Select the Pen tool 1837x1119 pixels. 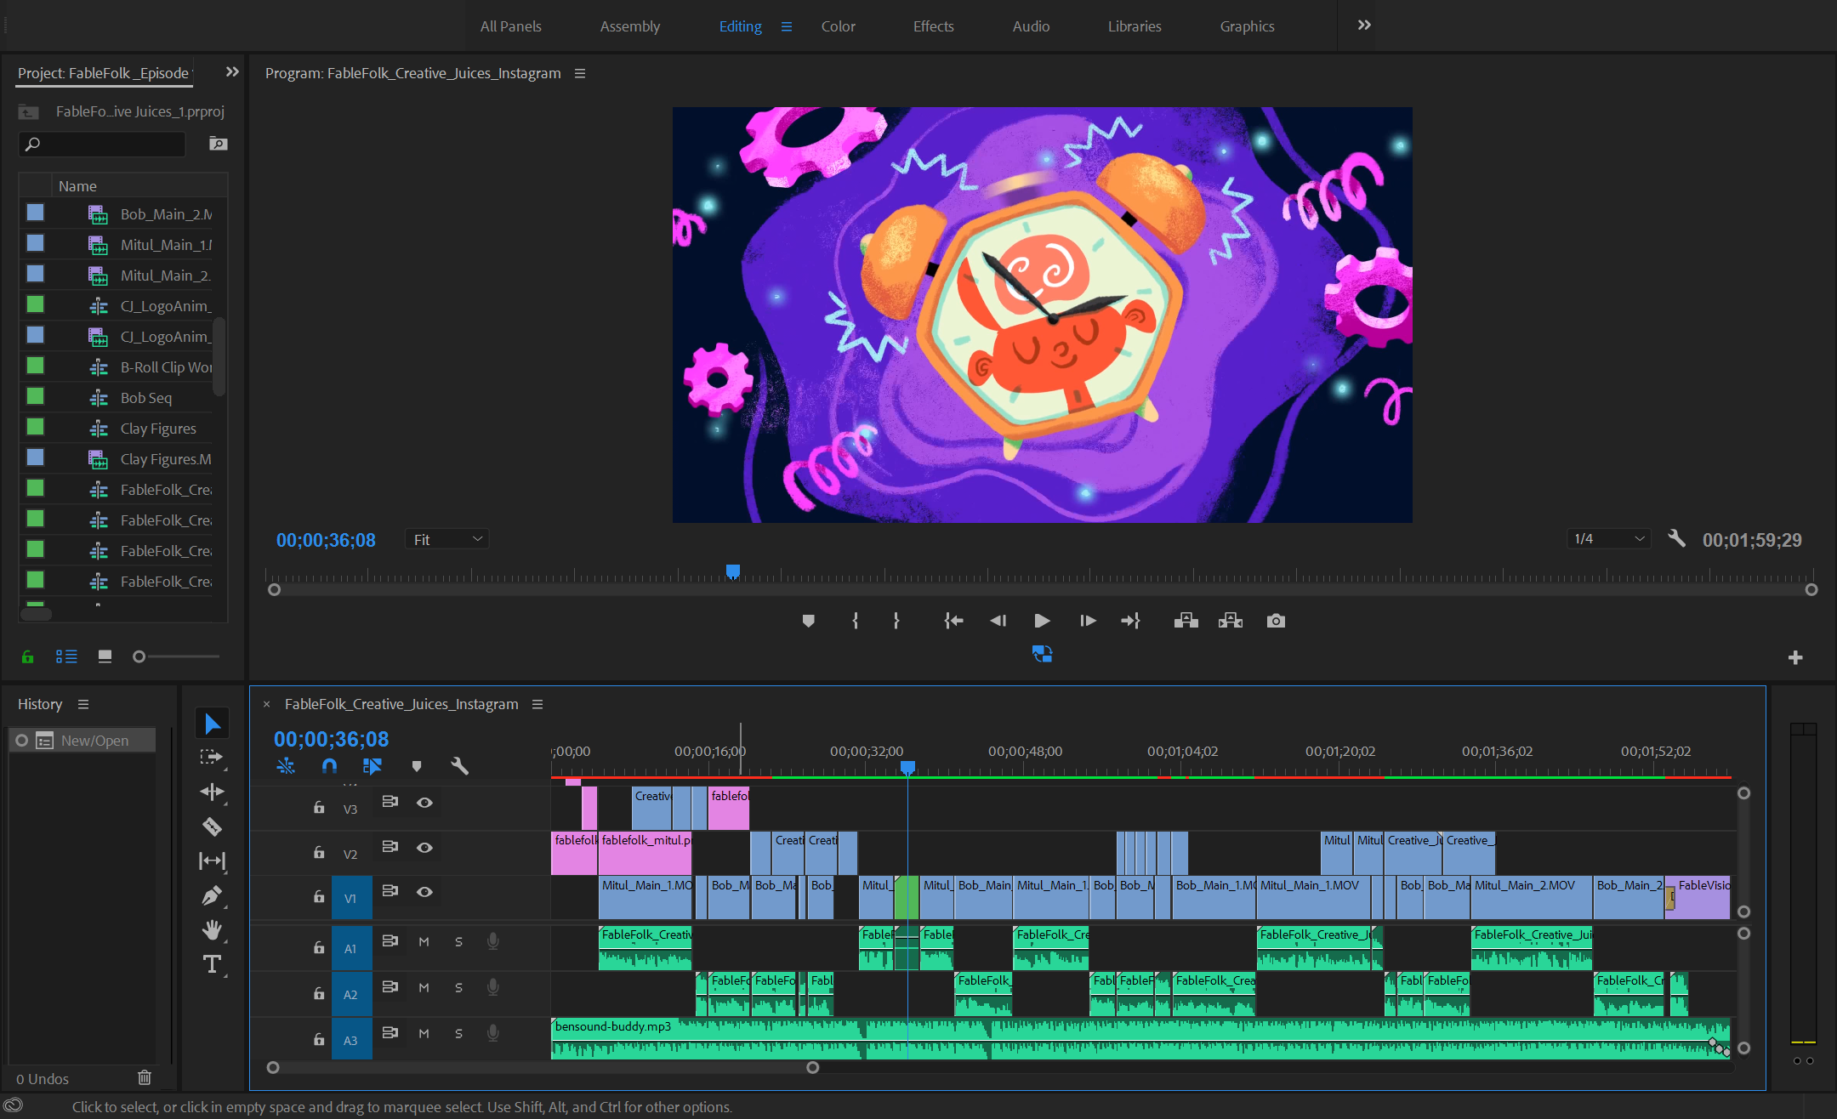point(212,895)
